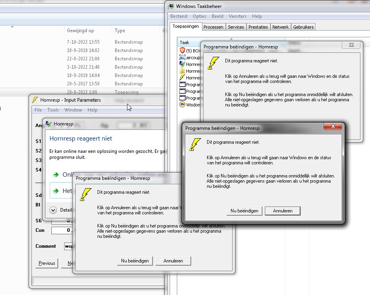Switch to the Gebruikers tab
Screen dimensions: 370x295
[x=303, y=27]
